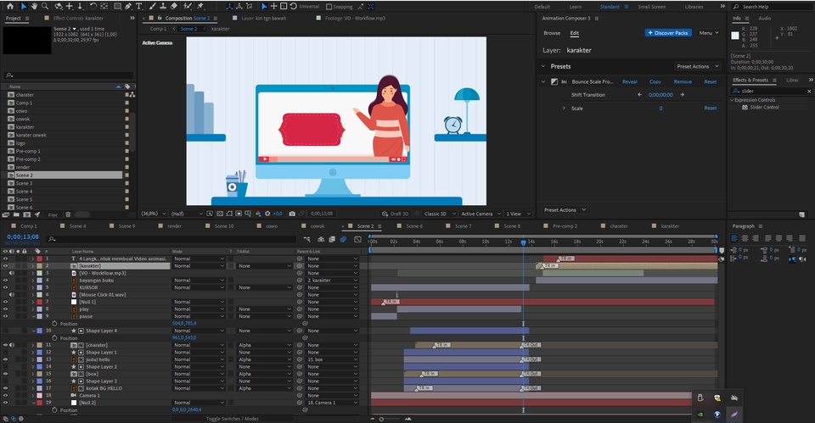
Task: Click the current-time indicator playhead in timeline
Action: (524, 242)
